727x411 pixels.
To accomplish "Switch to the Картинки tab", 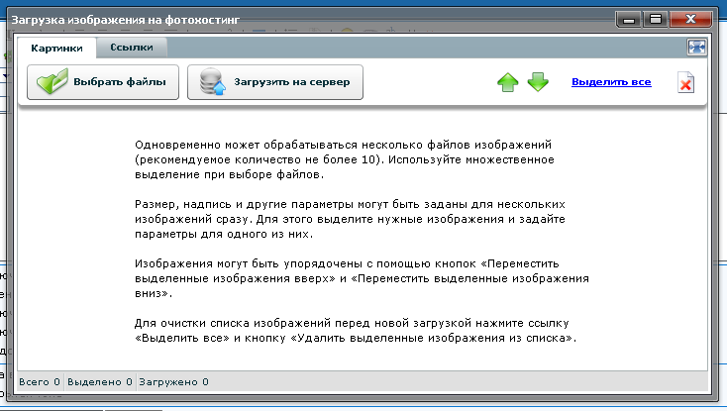I will [55, 48].
